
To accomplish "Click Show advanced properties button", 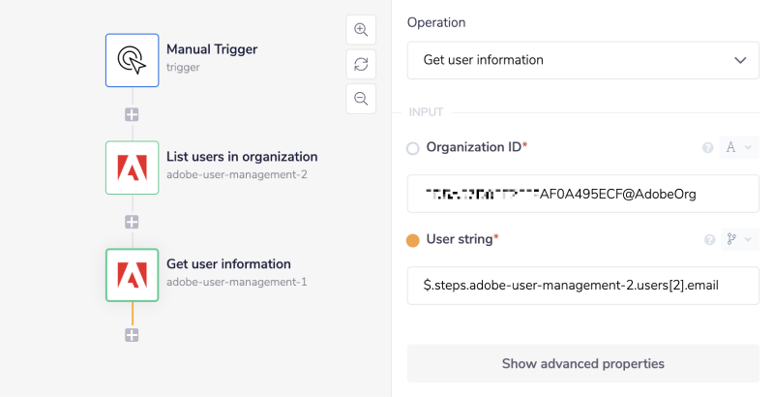I will (x=583, y=363).
